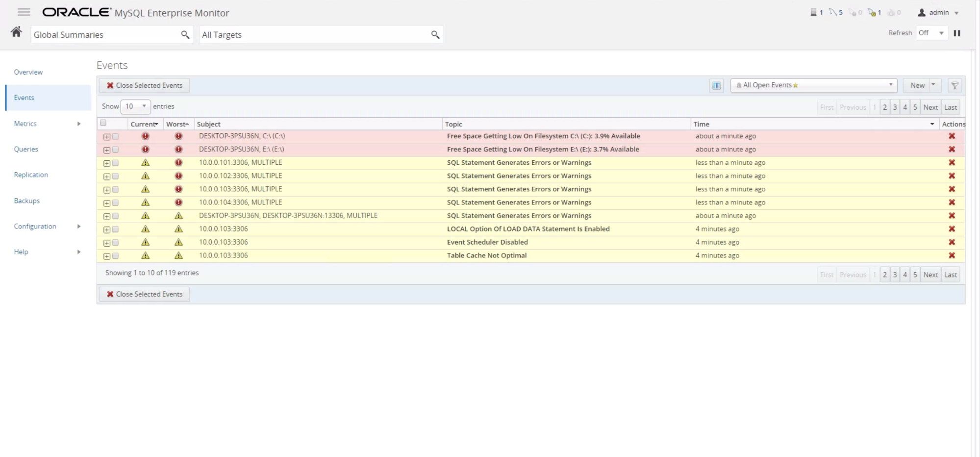Screen dimensions: 980x457
Task: Open the Refresh interval dropdown
Action: click(x=931, y=33)
